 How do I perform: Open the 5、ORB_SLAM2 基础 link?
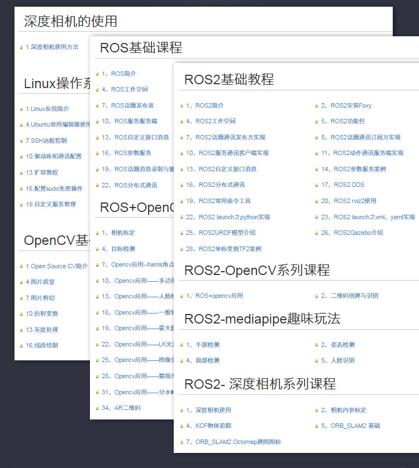pos(350,426)
